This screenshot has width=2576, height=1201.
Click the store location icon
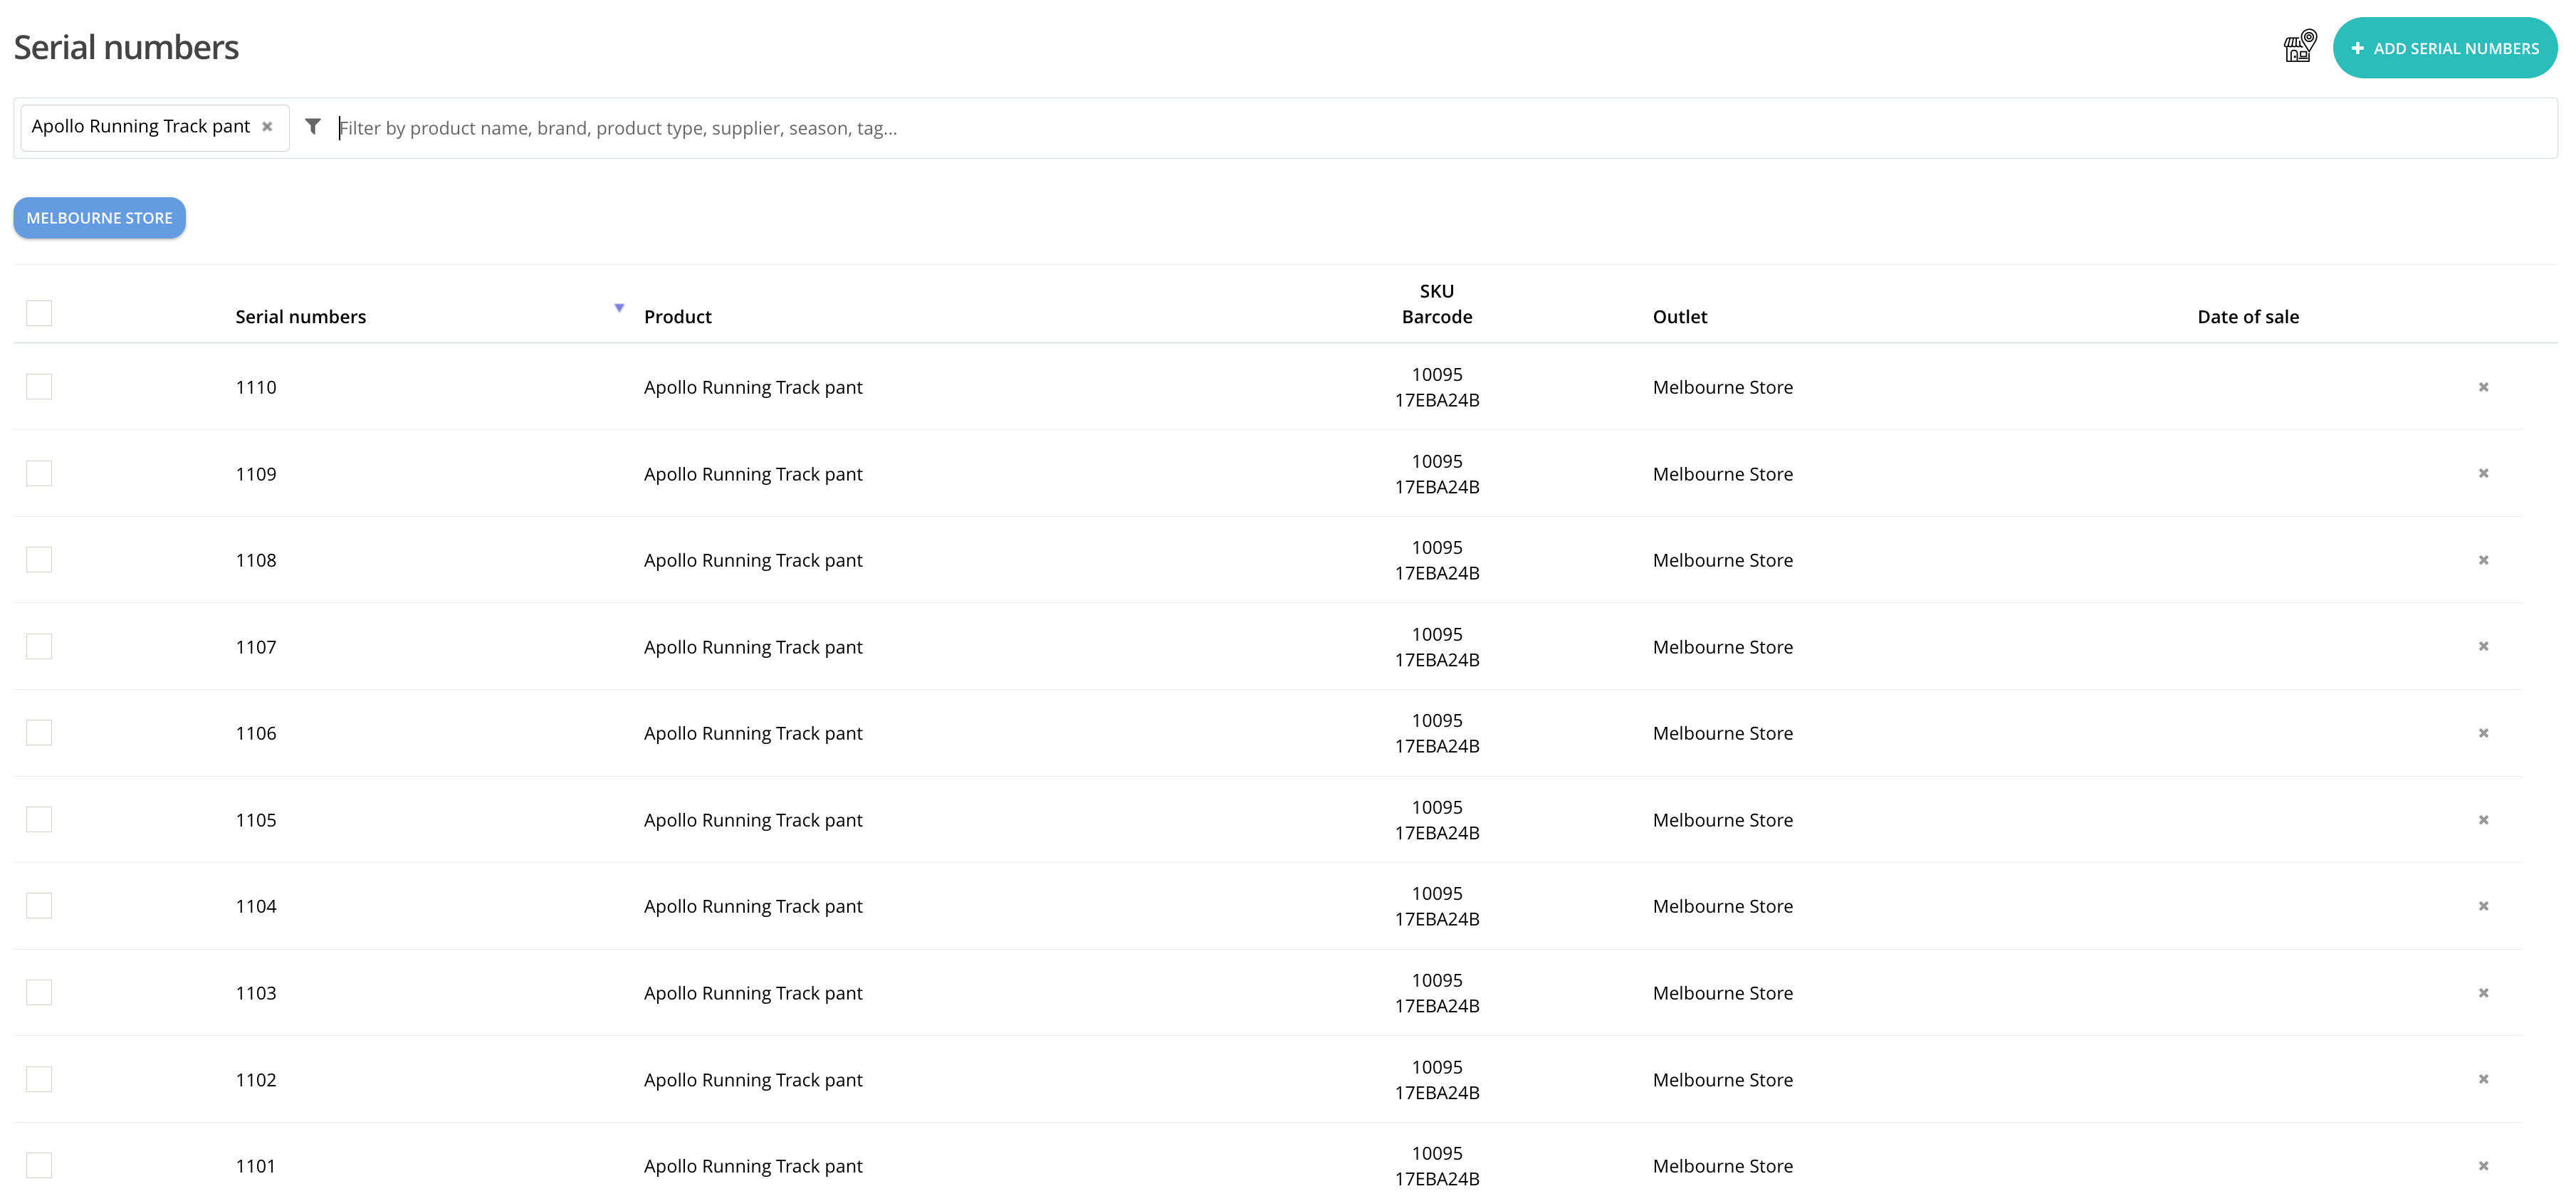pyautogui.click(x=2299, y=47)
